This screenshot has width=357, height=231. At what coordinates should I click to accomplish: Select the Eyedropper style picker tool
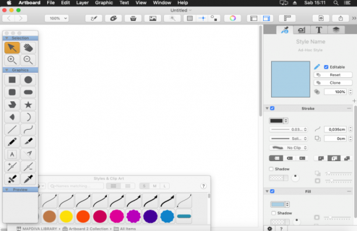[28, 179]
